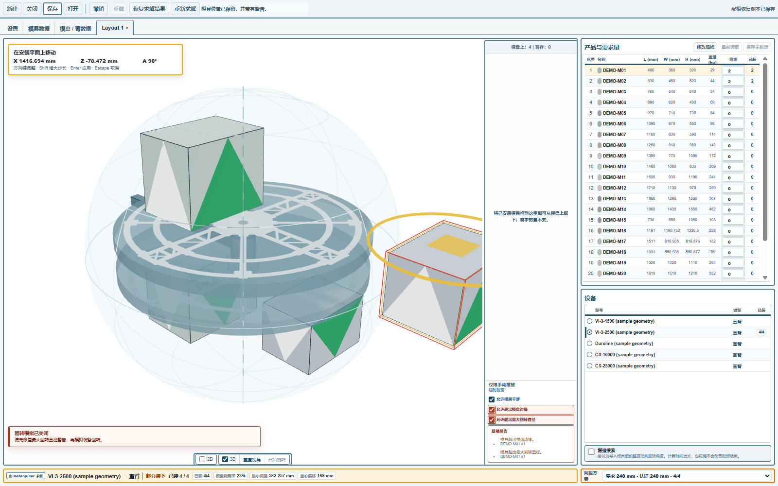Uncheck 允许超出最大回转直径 option
Screen dimensions: 778x486
pyautogui.click(x=492, y=420)
